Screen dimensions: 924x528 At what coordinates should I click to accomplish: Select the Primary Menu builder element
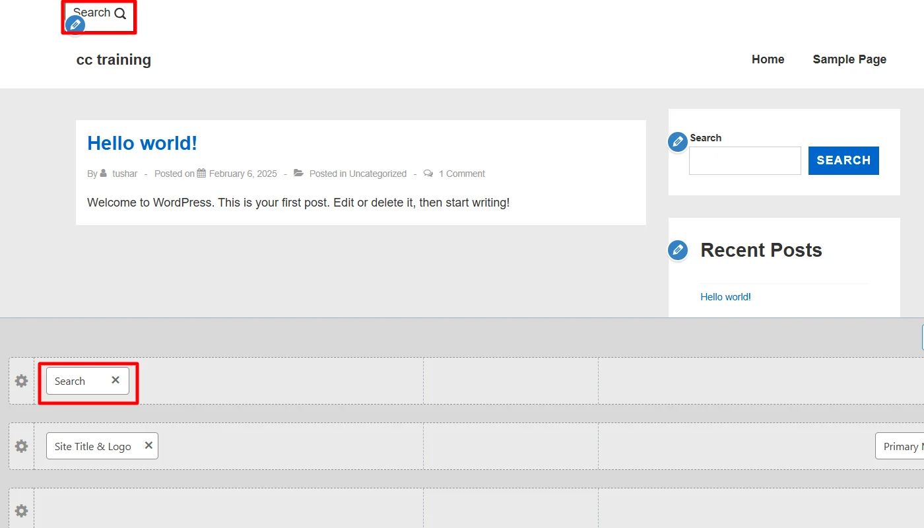coord(900,446)
